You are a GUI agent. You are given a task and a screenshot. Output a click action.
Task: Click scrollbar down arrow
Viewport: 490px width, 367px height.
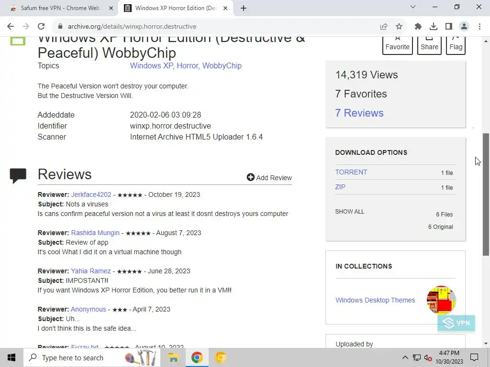(486, 344)
